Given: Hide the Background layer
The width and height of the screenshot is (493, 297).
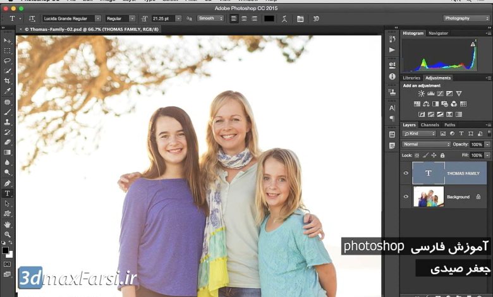Looking at the screenshot, I should [x=406, y=197].
